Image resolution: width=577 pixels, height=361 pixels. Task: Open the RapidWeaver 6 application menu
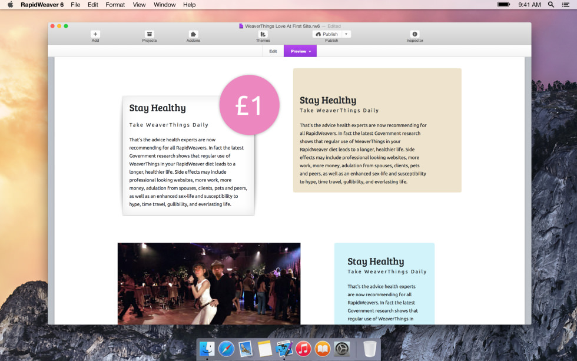42,5
